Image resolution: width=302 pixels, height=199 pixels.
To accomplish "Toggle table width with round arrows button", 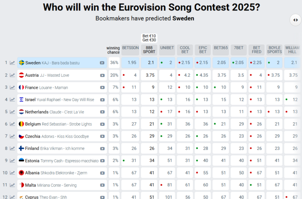I will 295,20.
